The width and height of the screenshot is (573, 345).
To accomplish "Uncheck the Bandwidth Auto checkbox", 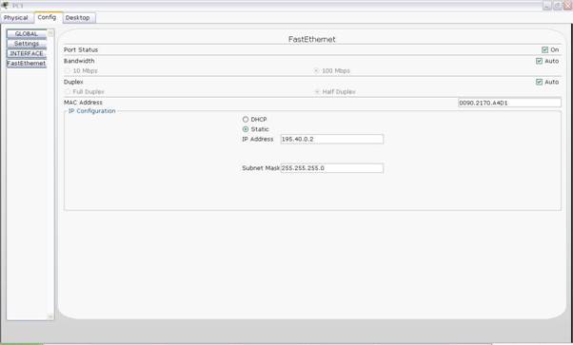I will point(539,61).
